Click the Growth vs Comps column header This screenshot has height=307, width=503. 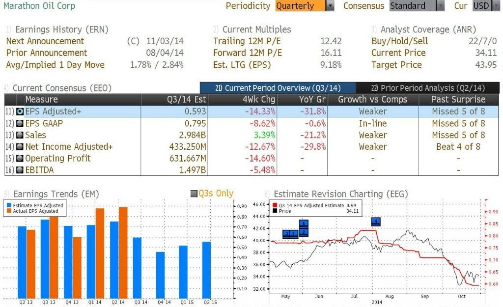373,99
